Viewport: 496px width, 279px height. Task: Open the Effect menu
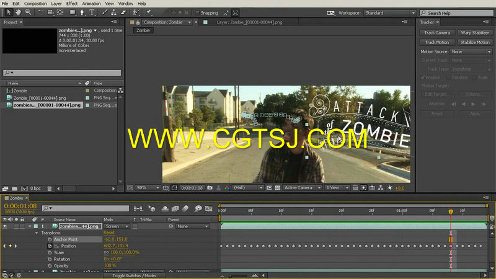pos(72,4)
